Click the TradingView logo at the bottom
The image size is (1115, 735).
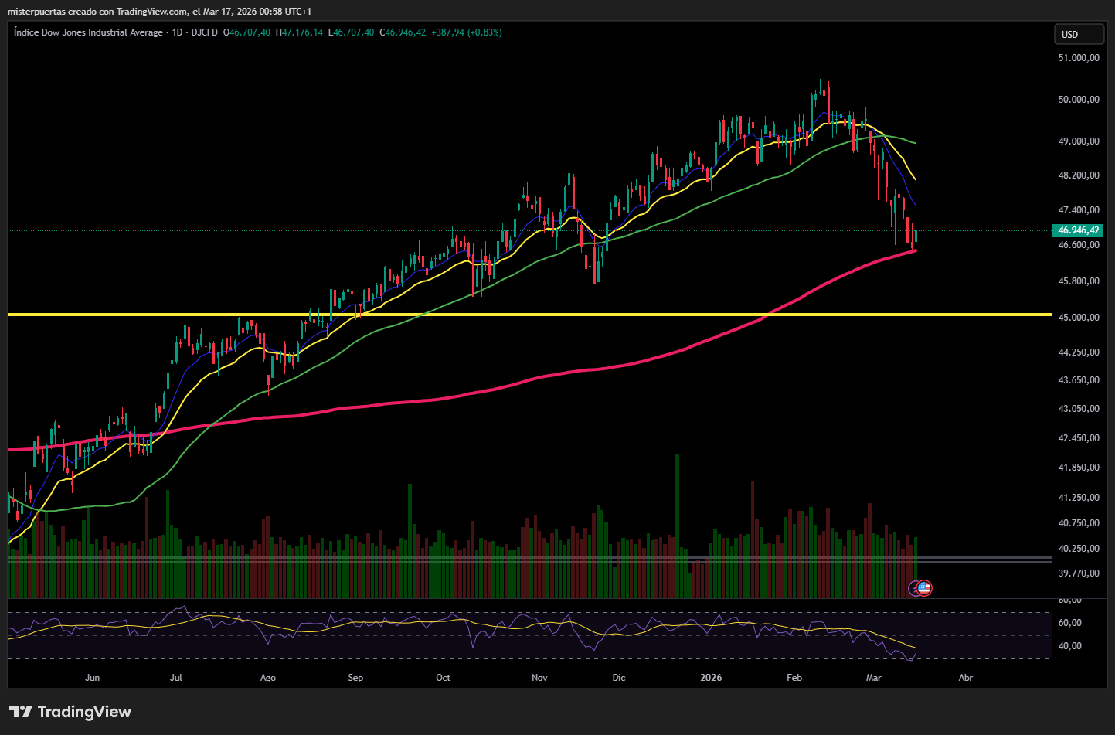coord(70,712)
